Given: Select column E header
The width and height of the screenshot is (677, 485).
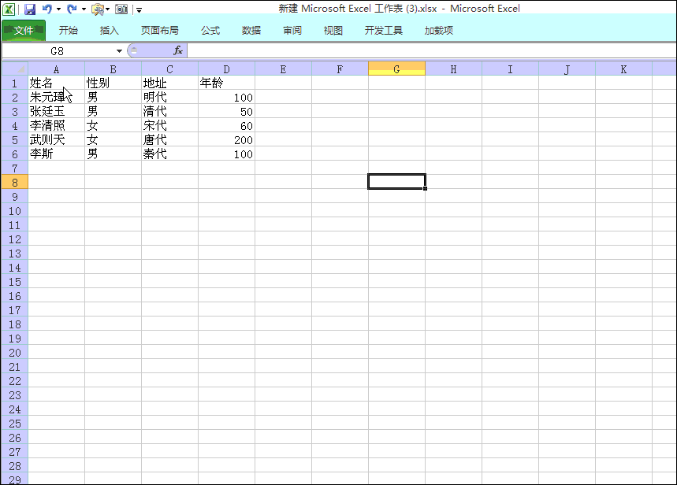Looking at the screenshot, I should (x=283, y=69).
